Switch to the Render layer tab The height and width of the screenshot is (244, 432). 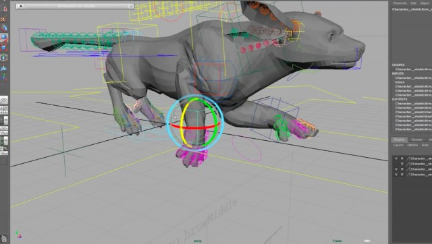(x=416, y=140)
